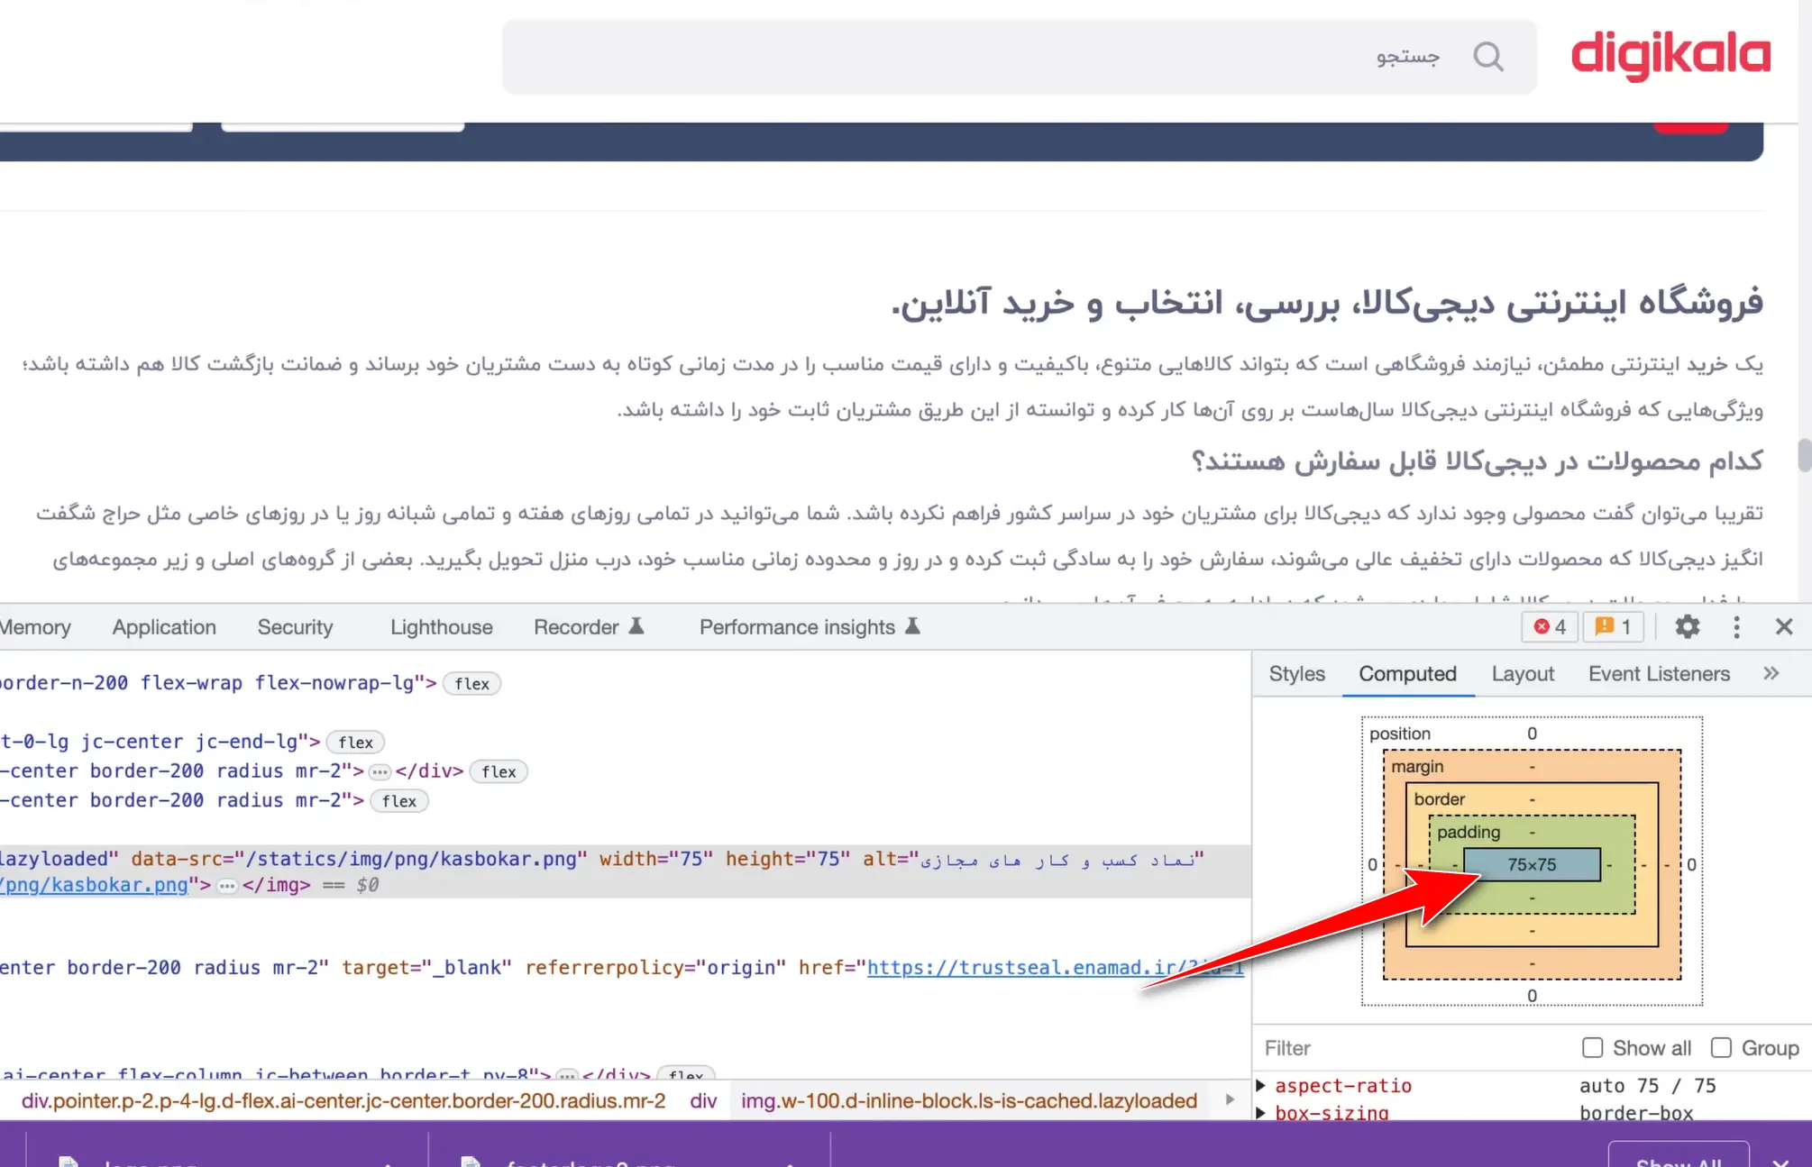Viewport: 1812px width, 1167px height.
Task: Open DevTools settings gear
Action: (1687, 626)
